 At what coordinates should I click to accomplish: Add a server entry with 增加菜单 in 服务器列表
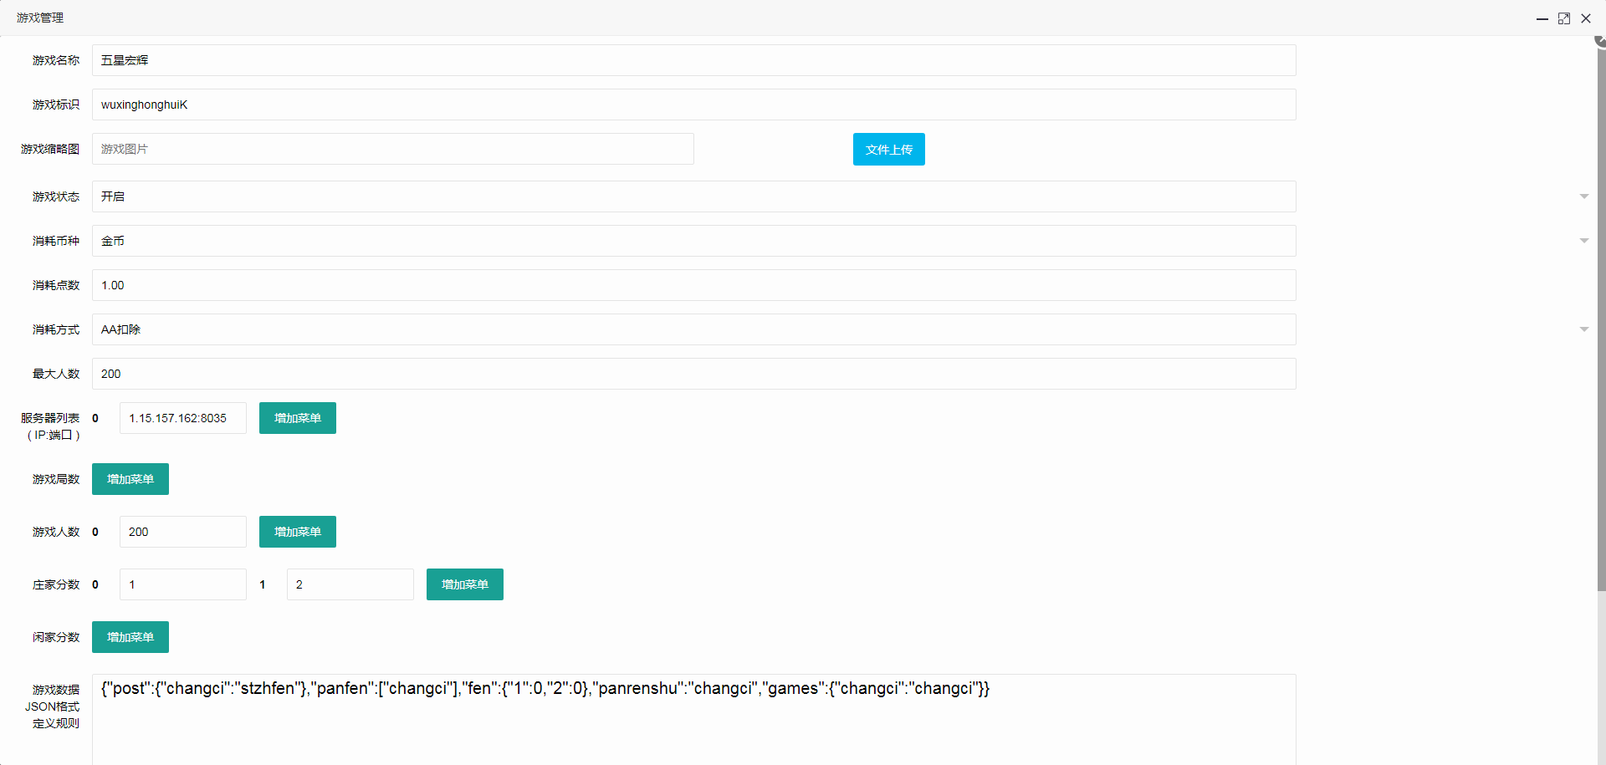297,418
